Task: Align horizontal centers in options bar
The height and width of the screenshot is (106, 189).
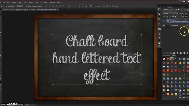Action: coord(60,6)
